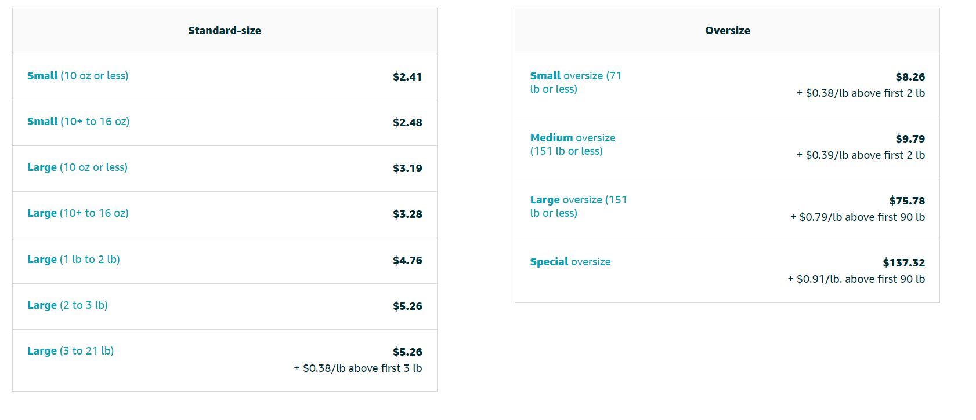Click the Large (10+ to 16 oz) link
Viewport: 976px width, 420px height.
(78, 213)
